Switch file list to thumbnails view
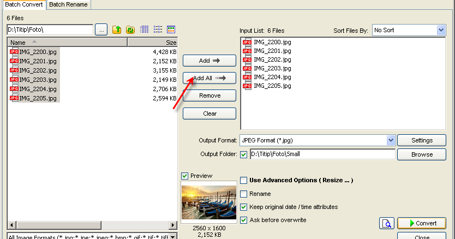 coord(171,29)
